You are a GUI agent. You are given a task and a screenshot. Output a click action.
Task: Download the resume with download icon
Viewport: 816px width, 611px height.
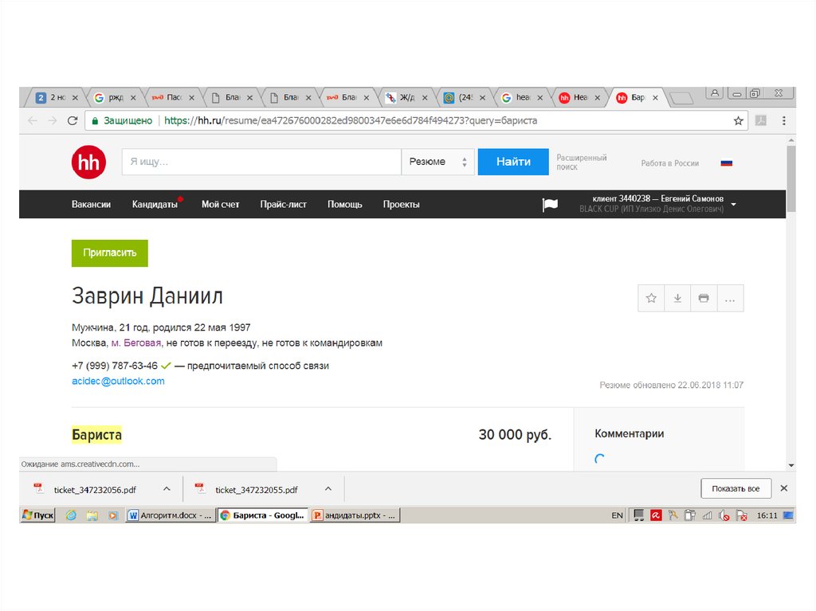(677, 298)
